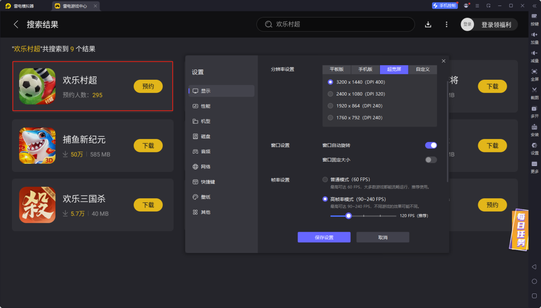Click 保存设置 to save settings
541x308 pixels.
324,238
